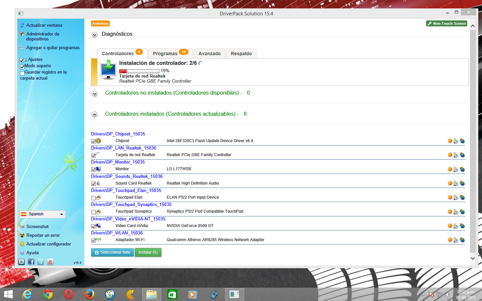Click device info icon on Sound Card Realtek row
Screen dimensions: 482x301
tap(456, 183)
